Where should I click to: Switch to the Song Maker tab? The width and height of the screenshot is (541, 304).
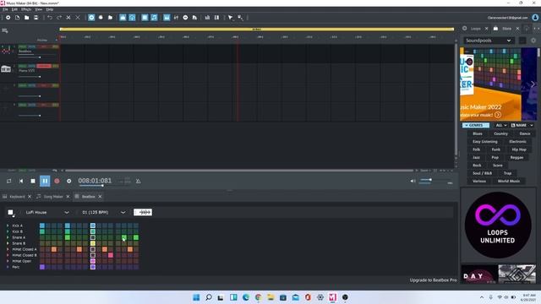[53, 197]
